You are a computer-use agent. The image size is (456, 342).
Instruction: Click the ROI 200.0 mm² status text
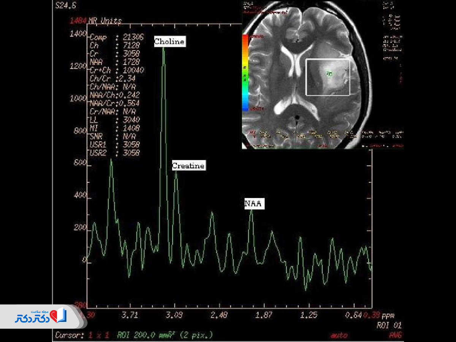[x=165, y=336]
